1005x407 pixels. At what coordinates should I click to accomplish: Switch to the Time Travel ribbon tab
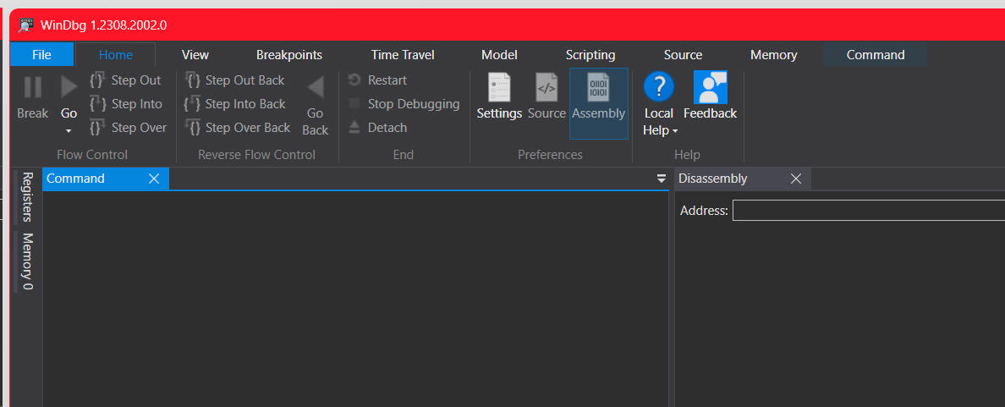(x=403, y=55)
